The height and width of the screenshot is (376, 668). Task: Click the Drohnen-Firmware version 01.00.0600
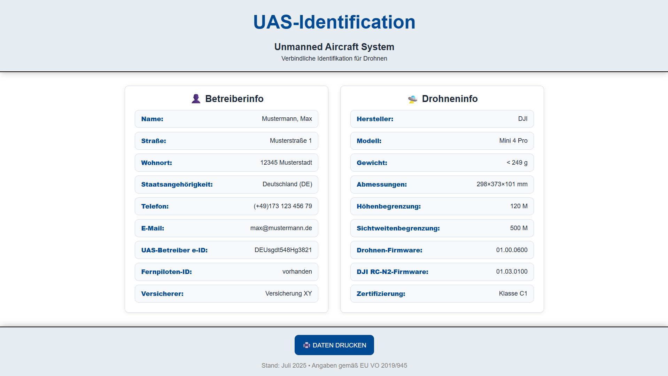[511, 250]
